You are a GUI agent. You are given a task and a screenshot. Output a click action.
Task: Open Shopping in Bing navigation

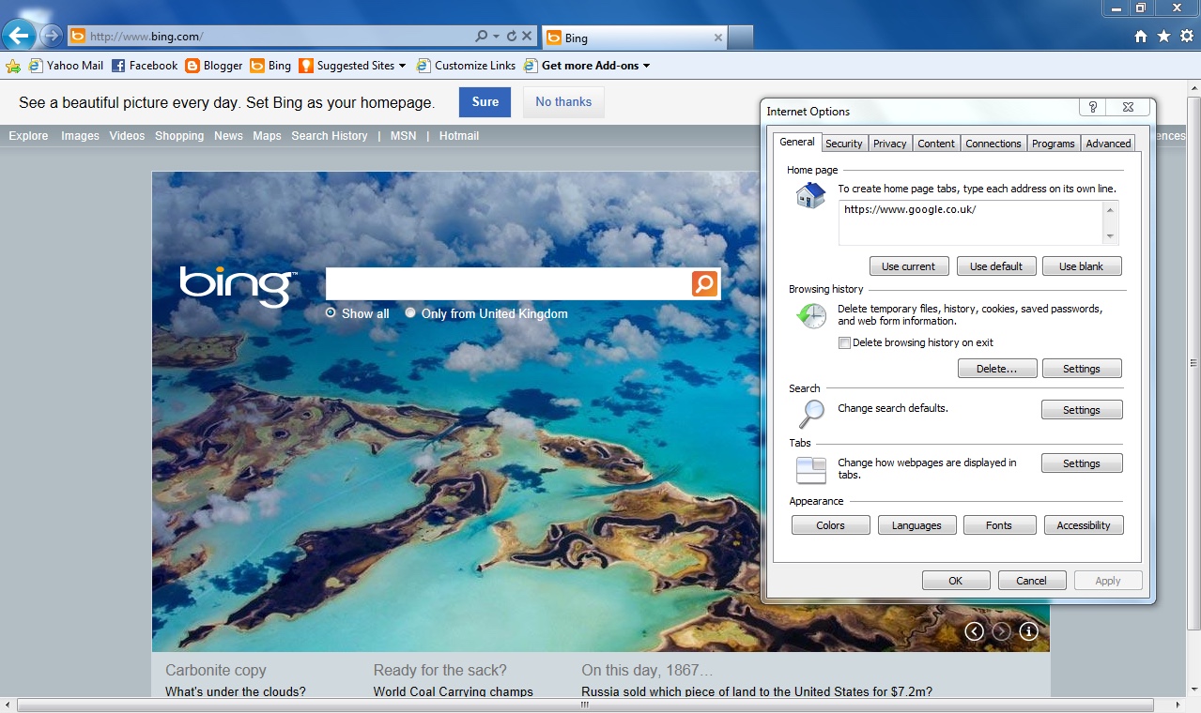[179, 136]
